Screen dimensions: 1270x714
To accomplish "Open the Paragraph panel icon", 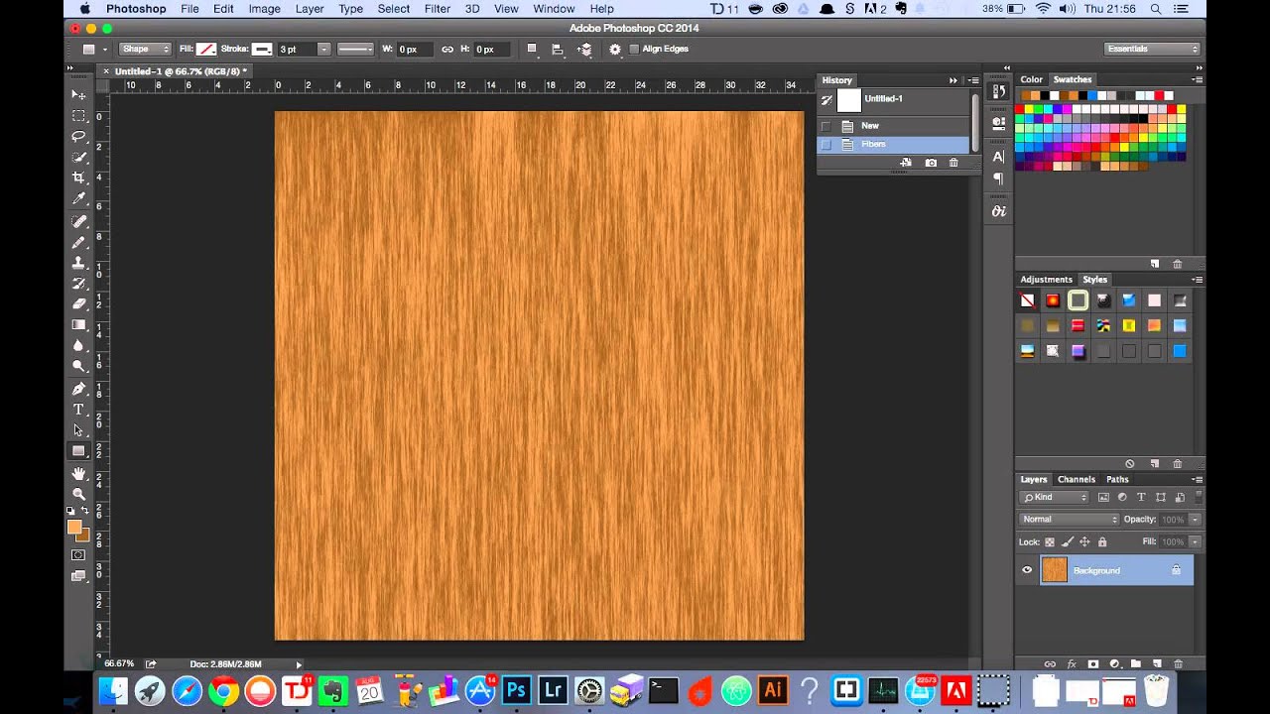I will (998, 178).
